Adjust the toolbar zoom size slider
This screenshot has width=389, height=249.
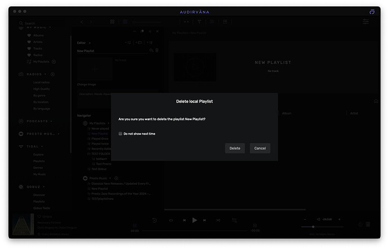[x=147, y=22]
